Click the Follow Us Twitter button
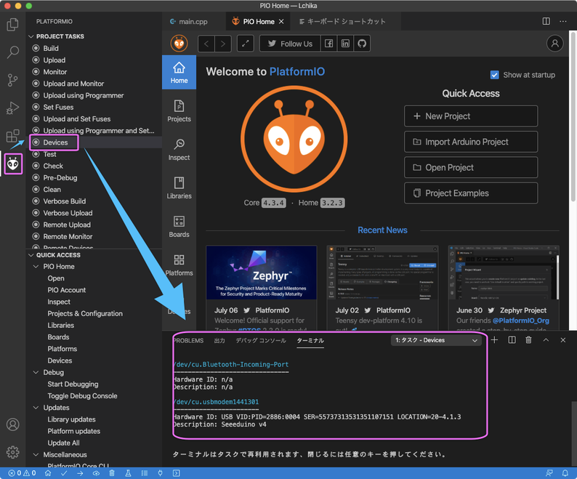The height and width of the screenshot is (479, 577). tap(288, 44)
